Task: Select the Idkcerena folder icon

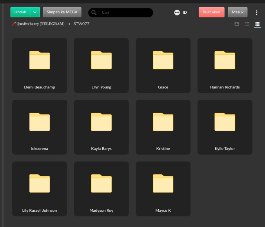Action: [40, 122]
